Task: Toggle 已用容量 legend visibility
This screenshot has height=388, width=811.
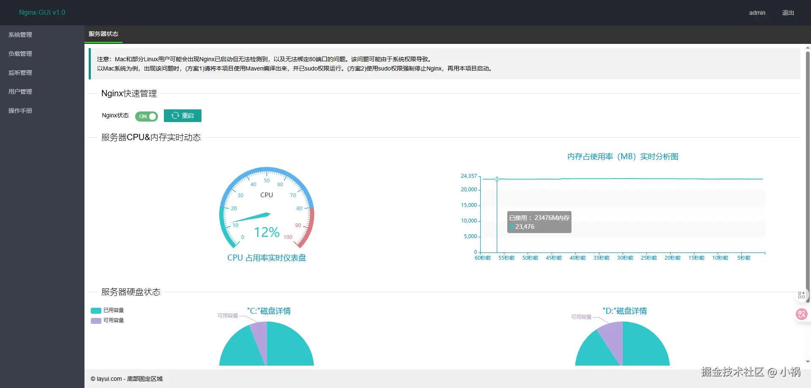Action: pyautogui.click(x=107, y=310)
